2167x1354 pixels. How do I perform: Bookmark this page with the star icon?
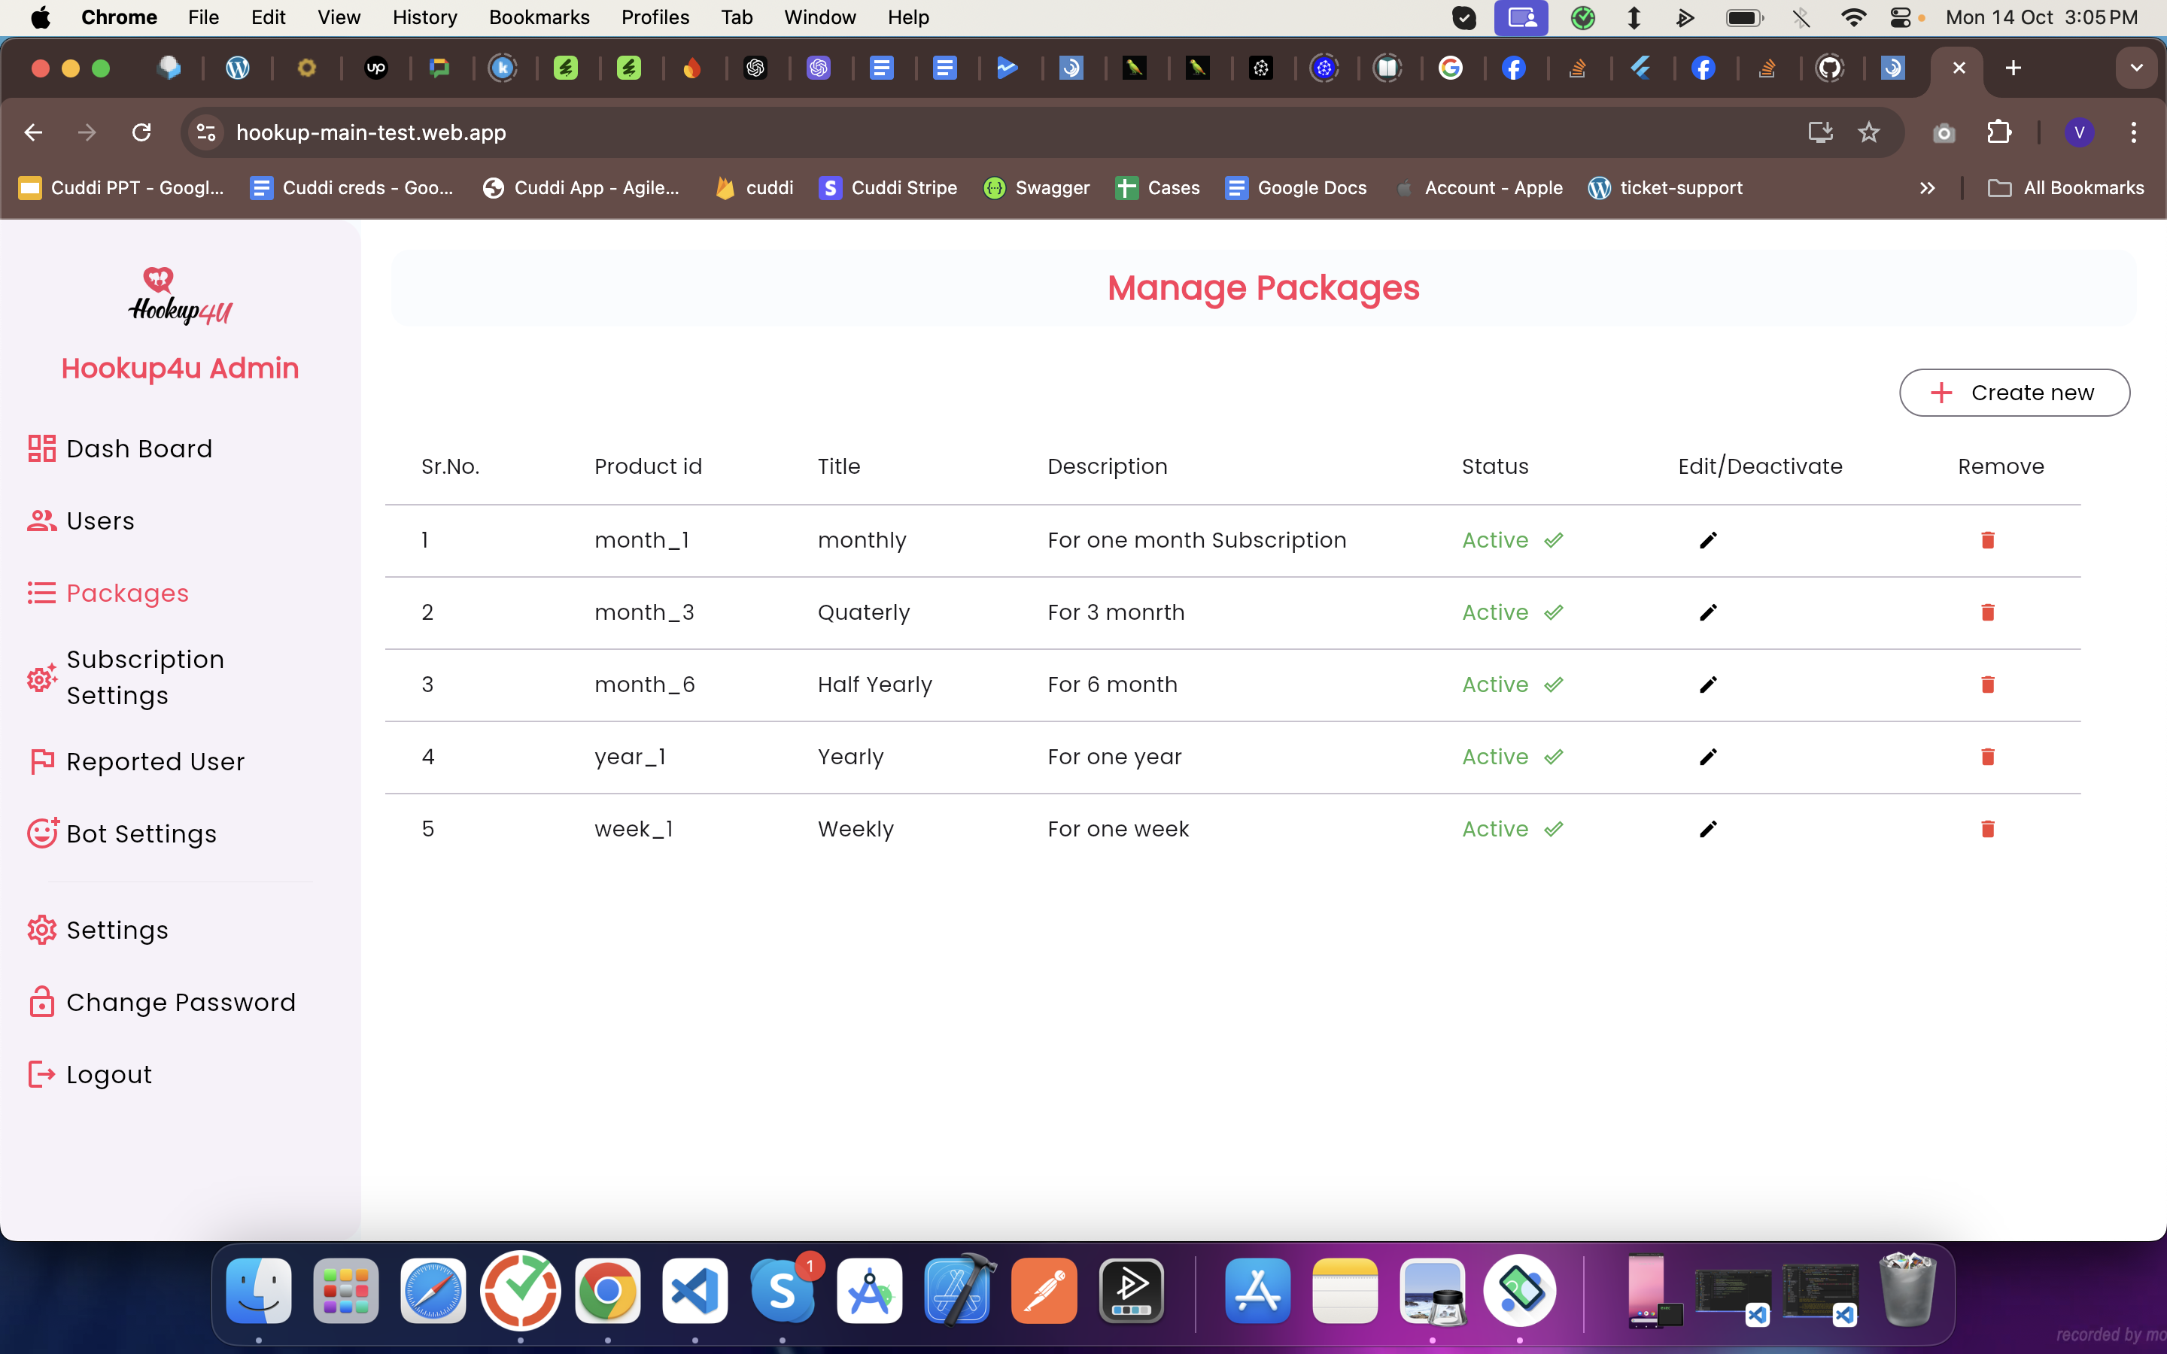point(1869,132)
